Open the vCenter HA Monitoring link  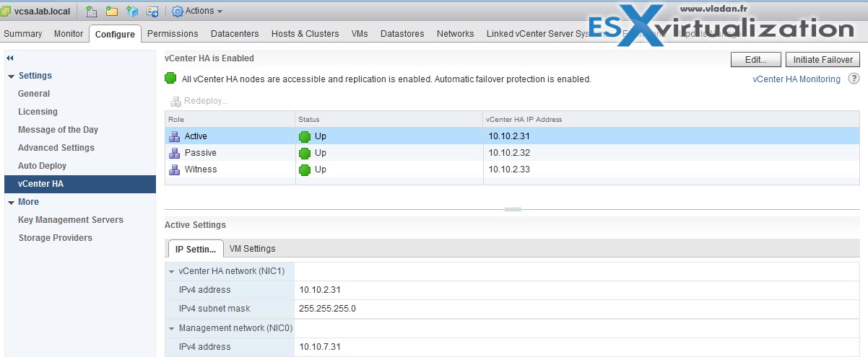coord(796,79)
